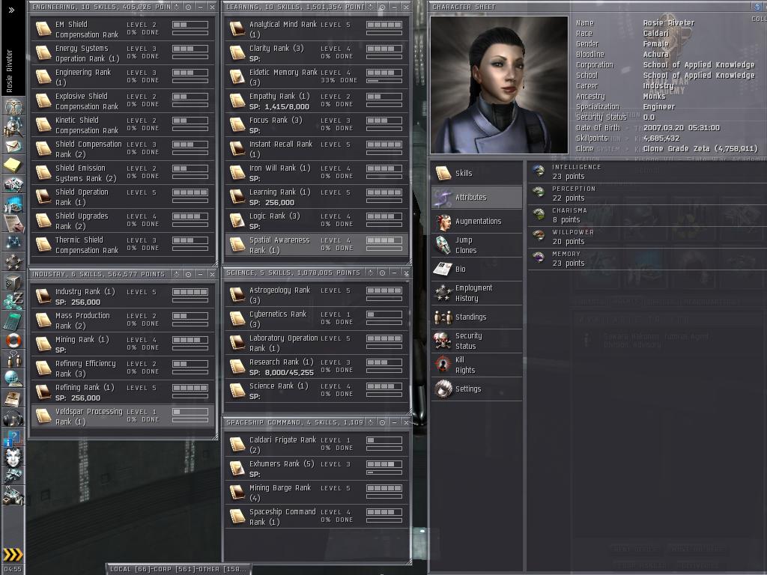Screen dimensions: 767x575
Task: Click the blue question-mark info icon
Action: coord(13,437)
